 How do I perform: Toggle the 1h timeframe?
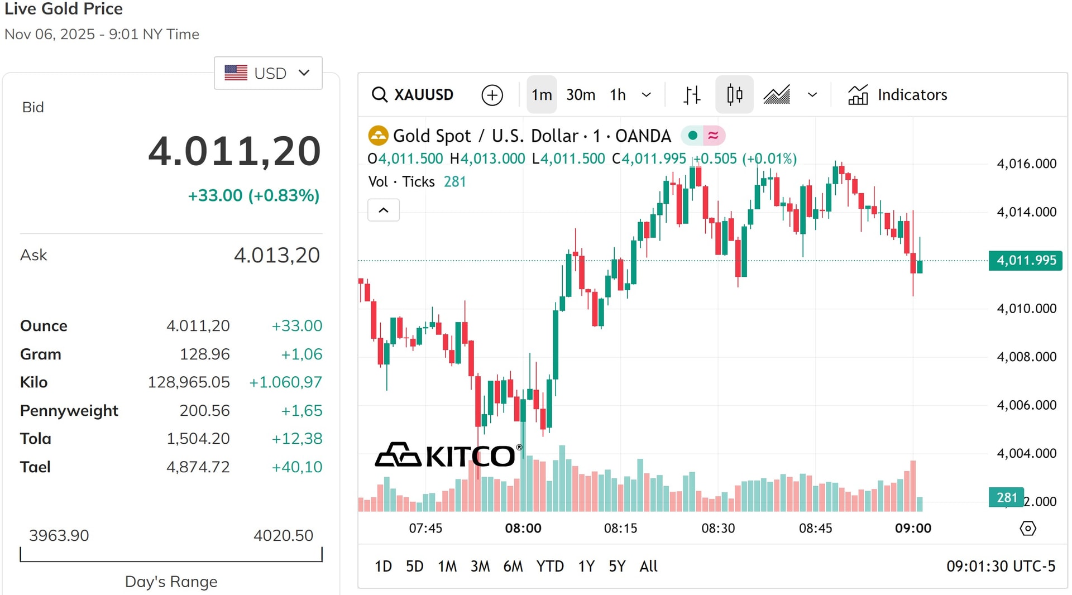618,95
